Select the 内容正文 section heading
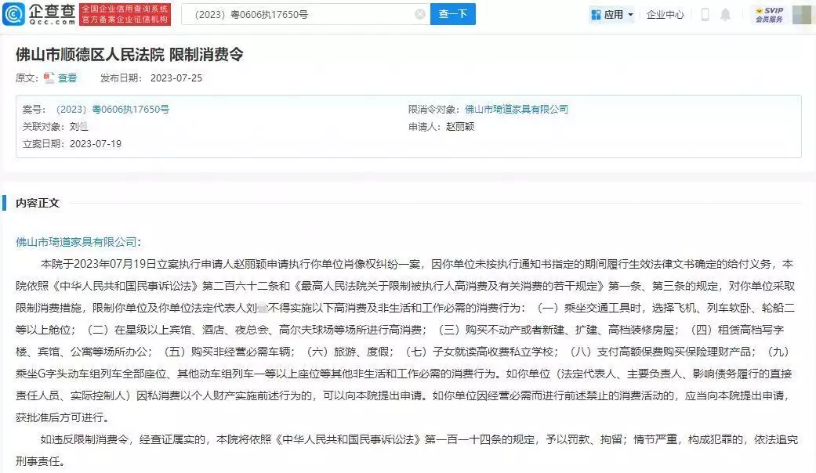The height and width of the screenshot is (473, 816). coord(38,203)
